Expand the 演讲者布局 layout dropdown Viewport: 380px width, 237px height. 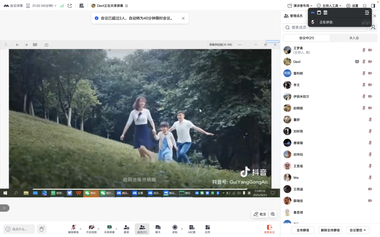pyautogui.click(x=300, y=6)
